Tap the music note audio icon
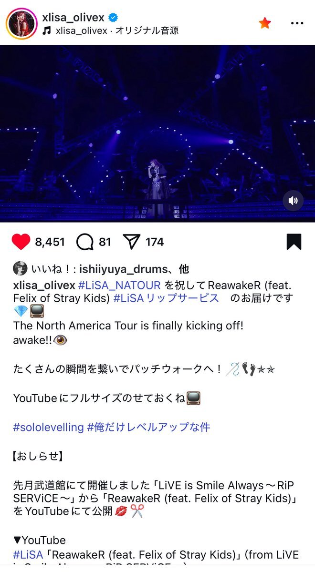 [x=46, y=31]
